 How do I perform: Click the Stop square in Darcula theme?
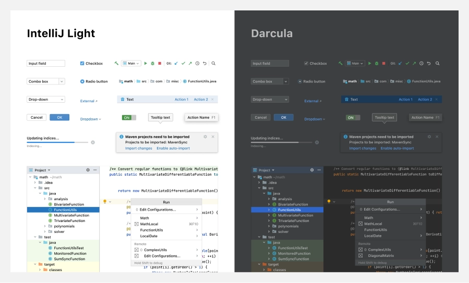tap(384, 64)
